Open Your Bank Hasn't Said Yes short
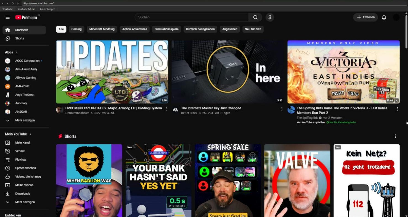 (x=158, y=181)
